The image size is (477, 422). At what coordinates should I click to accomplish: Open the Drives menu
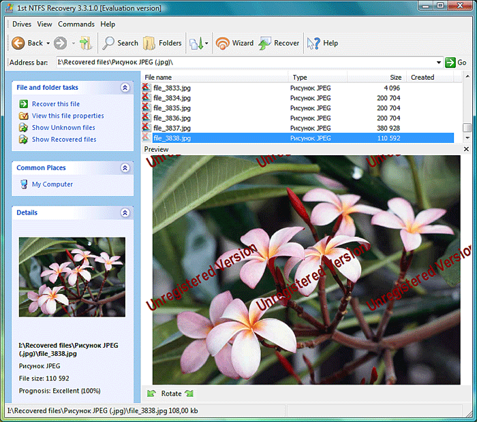22,25
